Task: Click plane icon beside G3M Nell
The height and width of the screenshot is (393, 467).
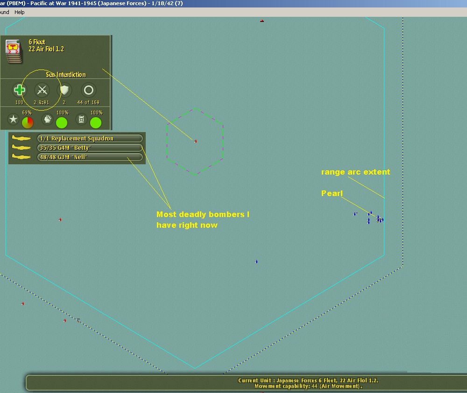Action: click(21, 157)
